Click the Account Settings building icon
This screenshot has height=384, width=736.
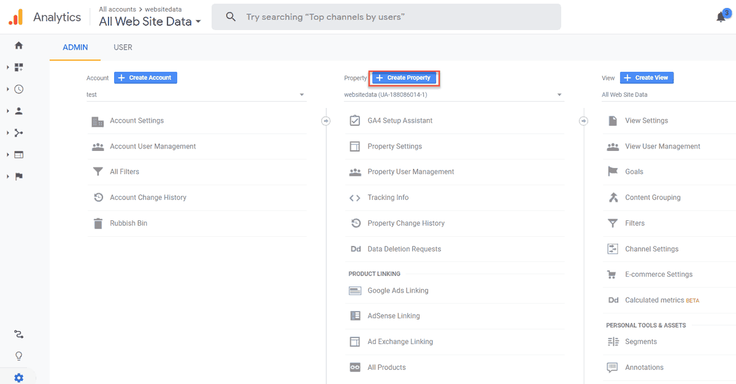coord(98,121)
